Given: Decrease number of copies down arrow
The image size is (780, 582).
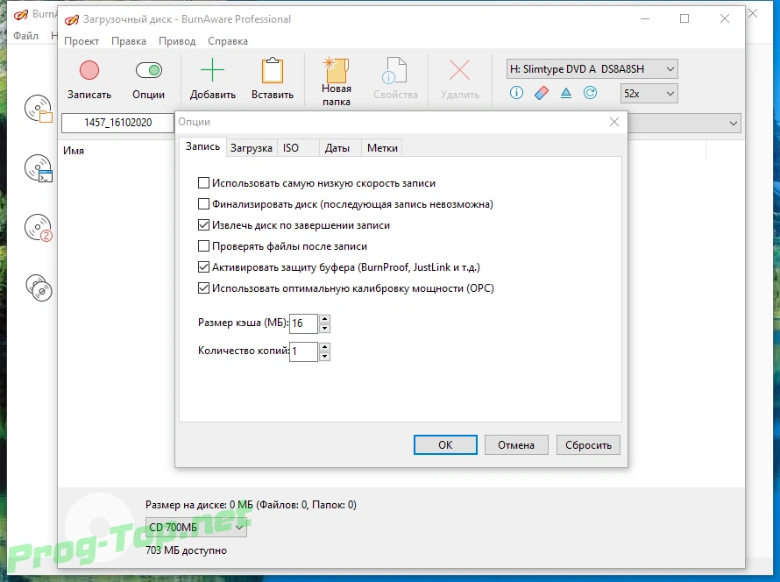Looking at the screenshot, I should click(324, 356).
